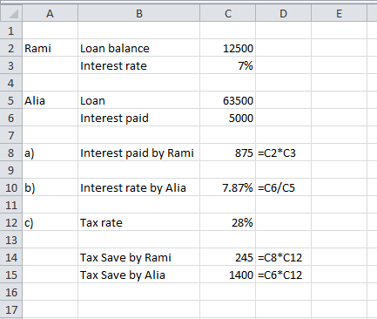This screenshot has width=377, height=319.
Task: Select the cell with value 1400
Action: tap(228, 275)
